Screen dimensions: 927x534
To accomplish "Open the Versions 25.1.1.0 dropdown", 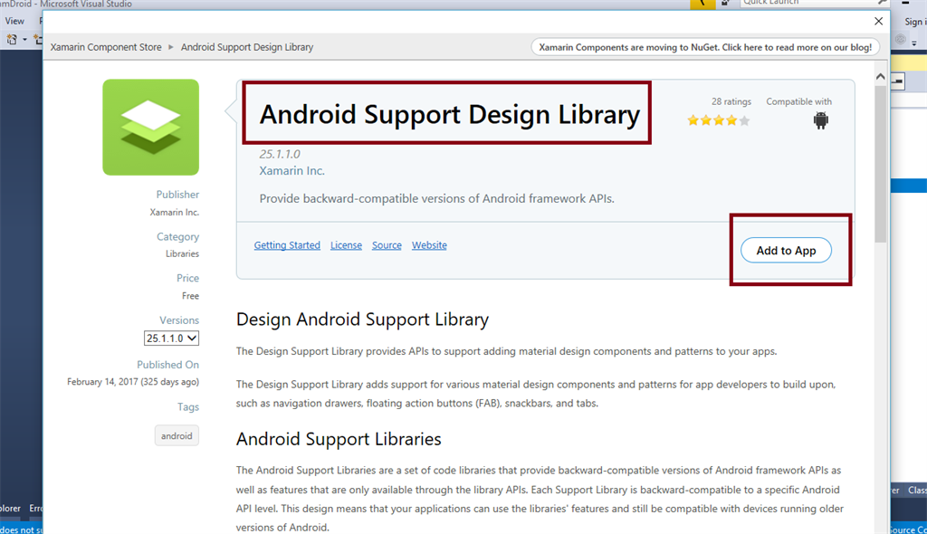I will click(x=171, y=339).
